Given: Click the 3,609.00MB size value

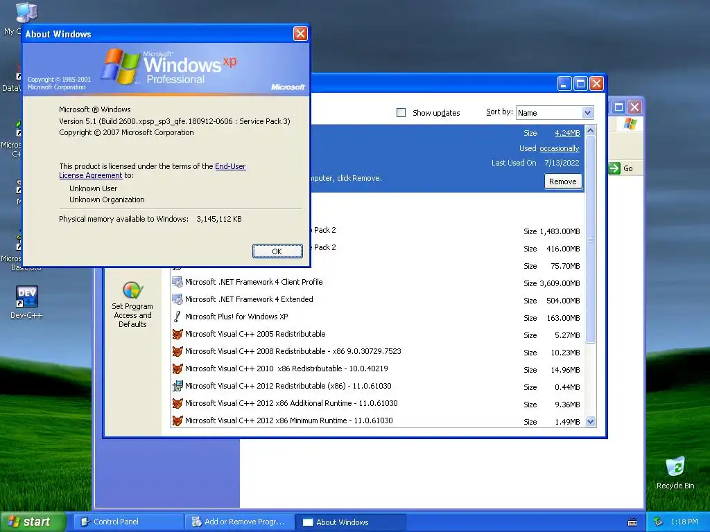Looking at the screenshot, I should pos(560,283).
